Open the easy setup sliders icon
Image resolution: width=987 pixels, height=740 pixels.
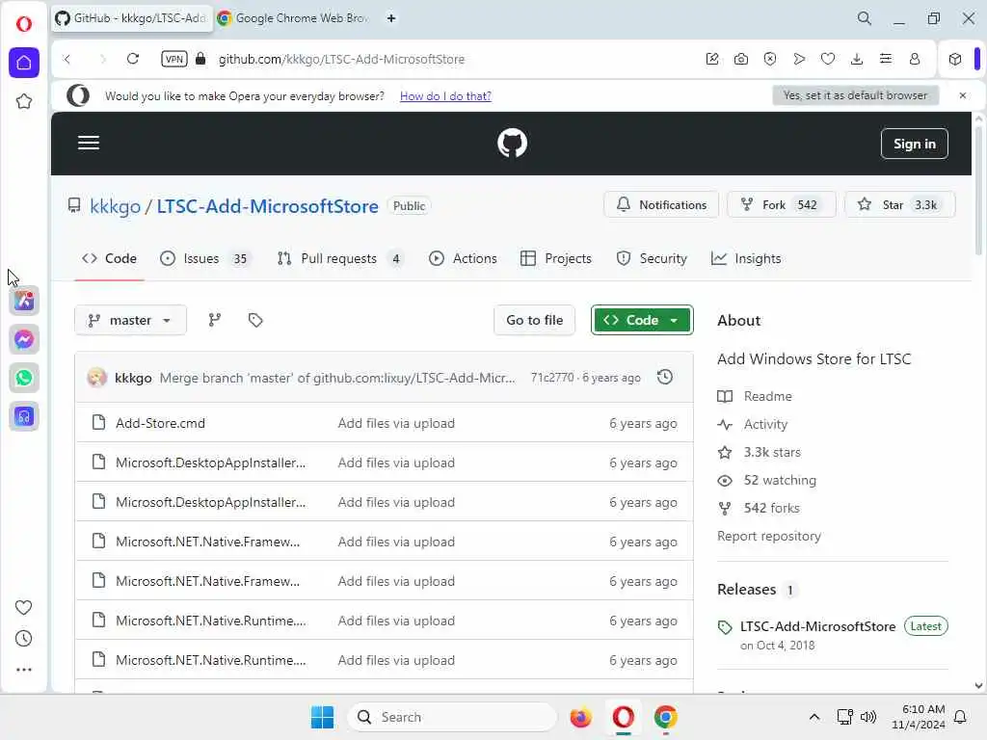[886, 59]
